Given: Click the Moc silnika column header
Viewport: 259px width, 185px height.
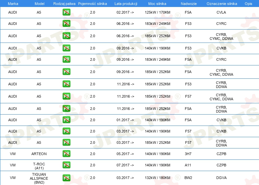Looking at the screenshot, I should tap(157, 4).
